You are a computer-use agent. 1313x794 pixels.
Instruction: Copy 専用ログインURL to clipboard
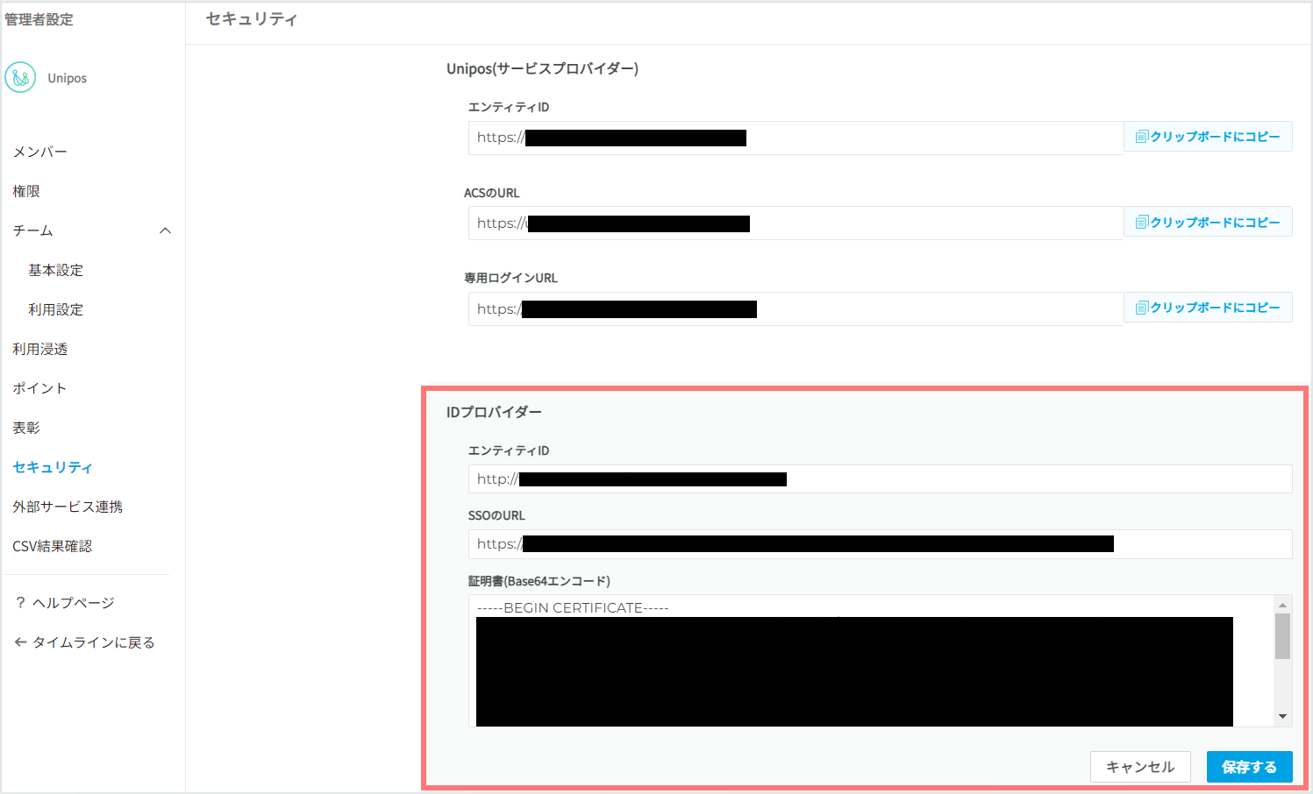[x=1208, y=308]
